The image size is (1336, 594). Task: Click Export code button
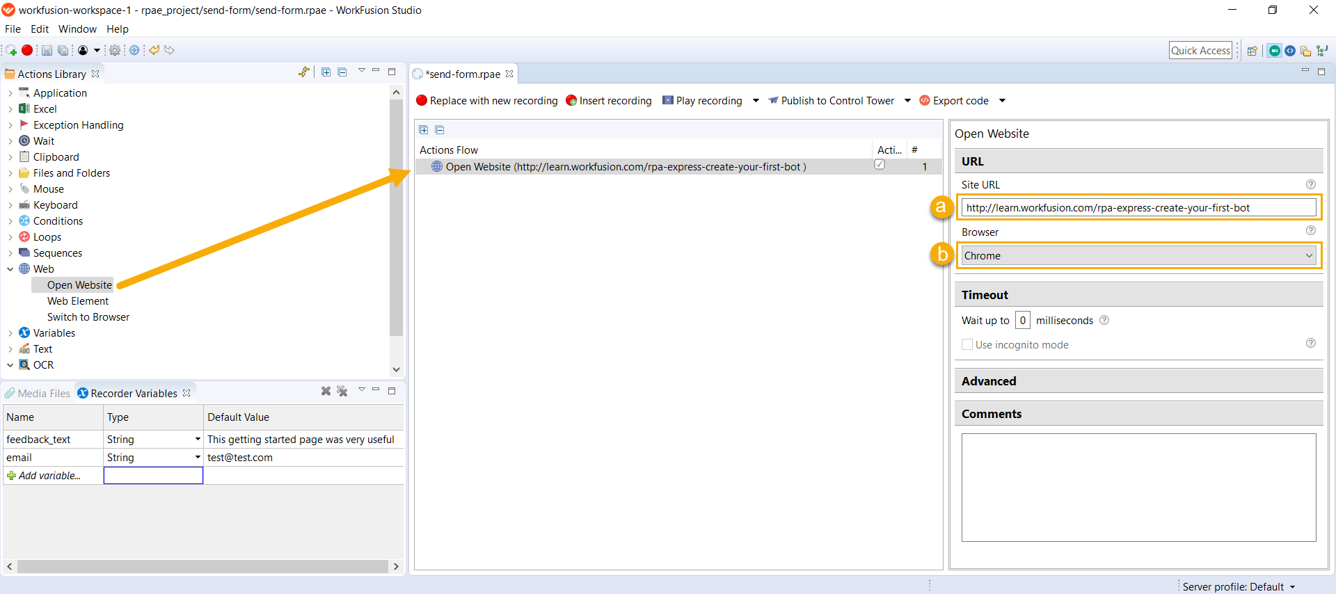954,101
